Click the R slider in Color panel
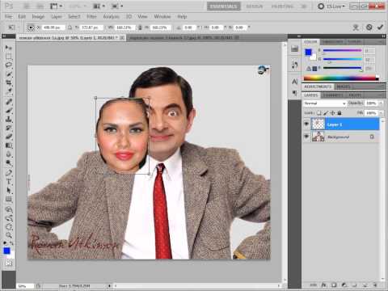This screenshot has height=291, width=388. point(342,50)
